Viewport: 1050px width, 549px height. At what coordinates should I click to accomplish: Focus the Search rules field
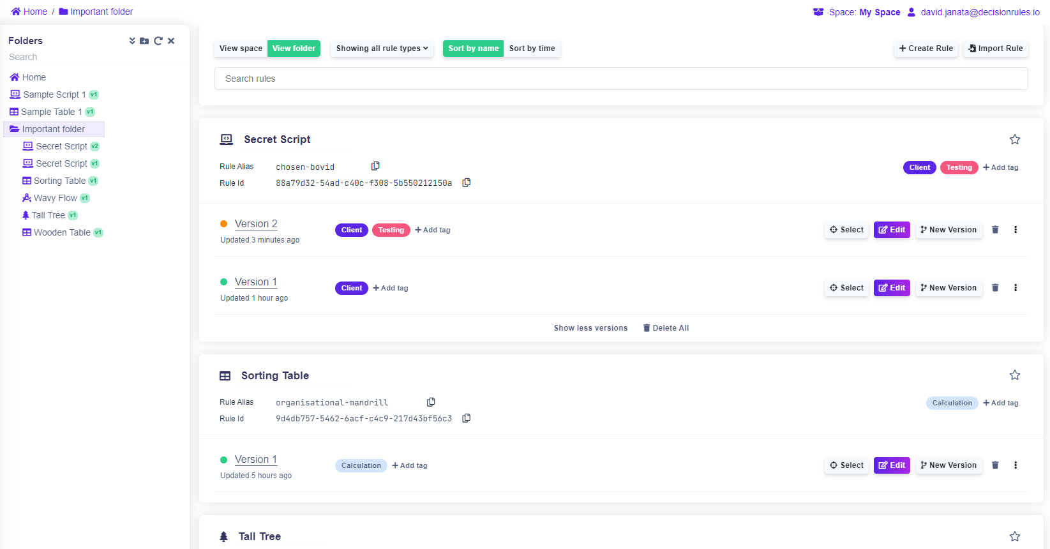[x=621, y=79]
